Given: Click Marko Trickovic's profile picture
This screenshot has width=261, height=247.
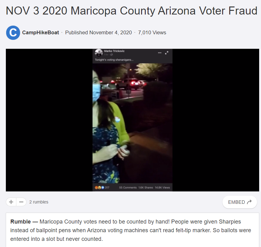Looking at the screenshot, I should [99, 53].
